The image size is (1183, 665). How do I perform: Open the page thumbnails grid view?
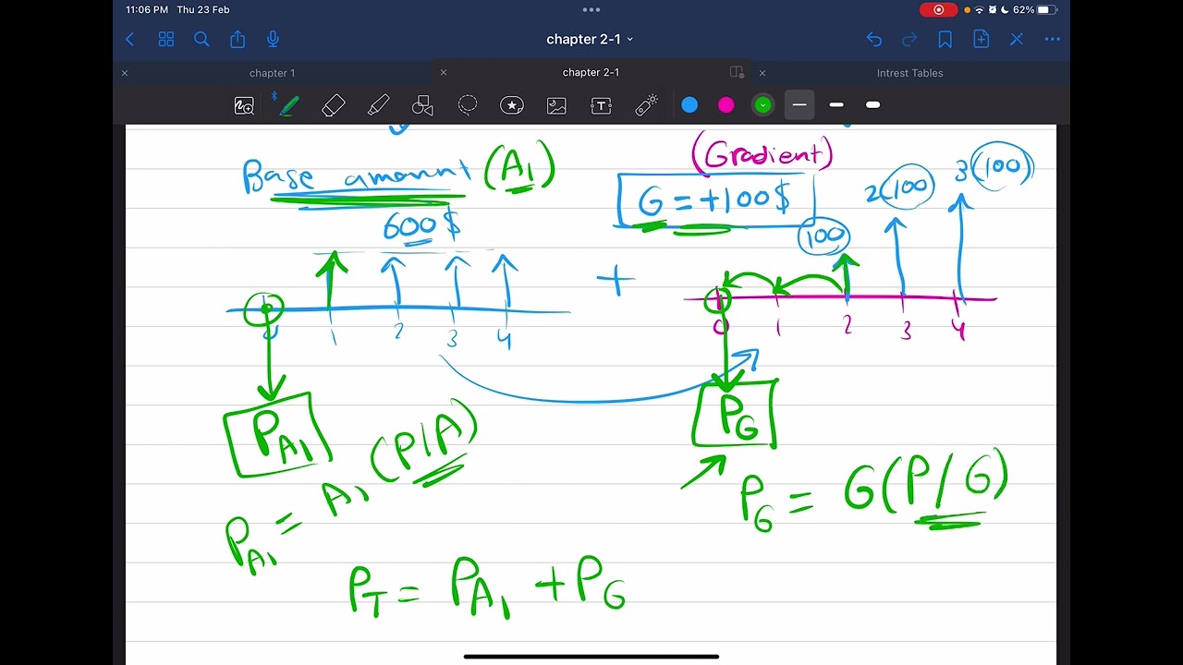(x=166, y=39)
